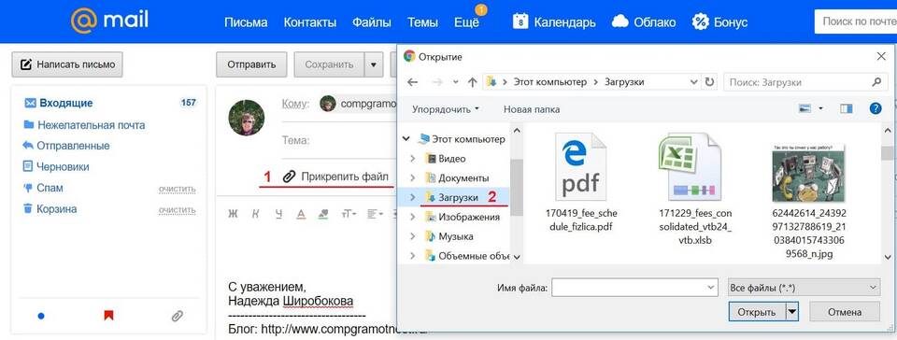Filter by unread blue dot icon
Viewport: 897px width, 340px height.
tap(40, 316)
